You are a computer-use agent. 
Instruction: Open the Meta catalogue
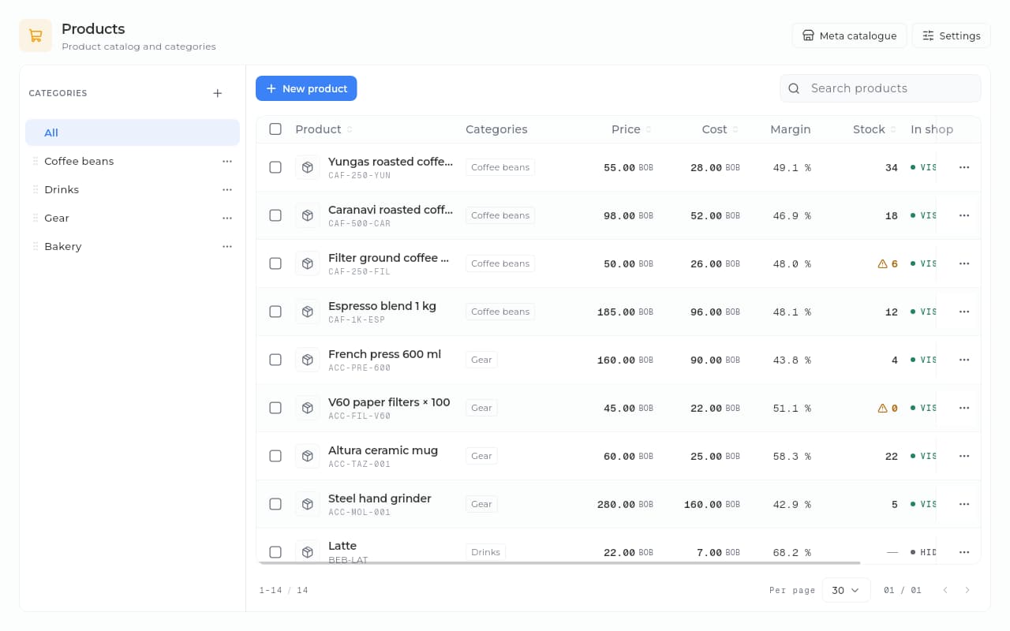click(x=849, y=35)
